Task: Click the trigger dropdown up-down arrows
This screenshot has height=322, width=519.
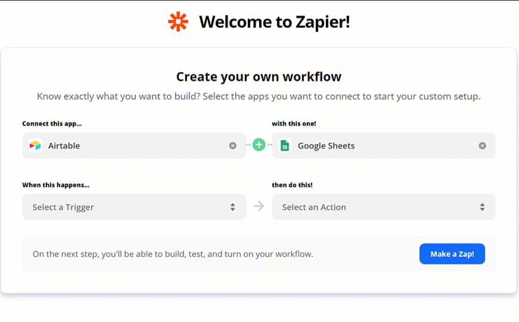Action: coord(233,207)
